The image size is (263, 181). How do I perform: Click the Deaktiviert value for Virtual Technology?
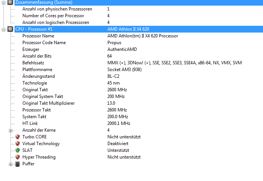(x=118, y=144)
